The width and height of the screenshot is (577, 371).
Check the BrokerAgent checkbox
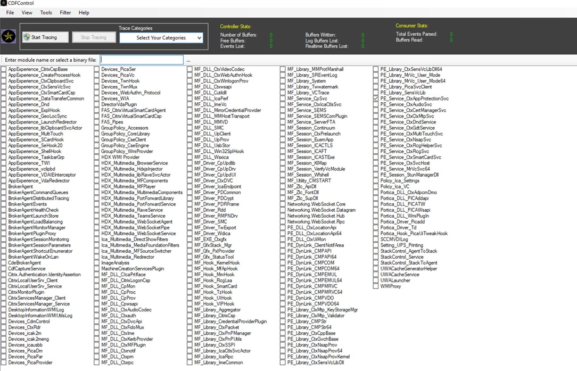4,187
